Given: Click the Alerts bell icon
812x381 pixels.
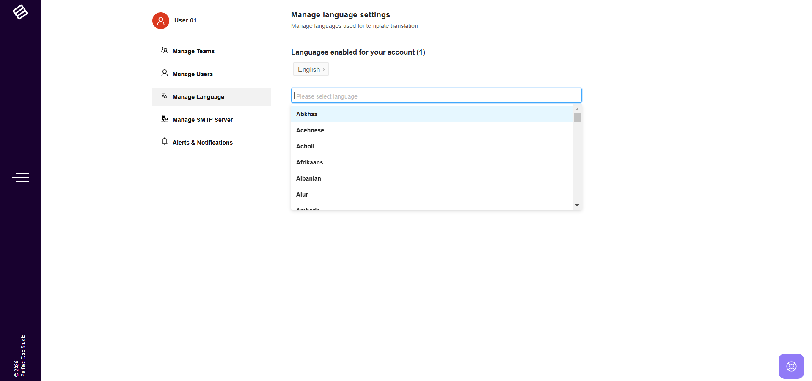Looking at the screenshot, I should (165, 142).
